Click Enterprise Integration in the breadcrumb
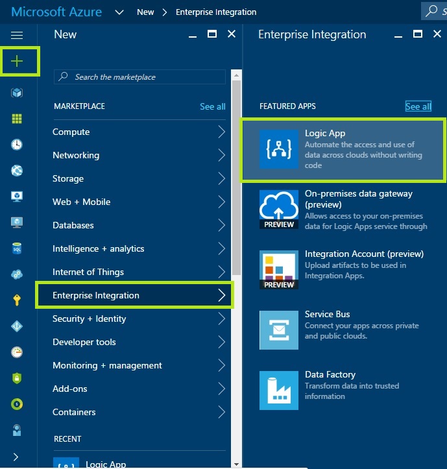 coord(216,12)
